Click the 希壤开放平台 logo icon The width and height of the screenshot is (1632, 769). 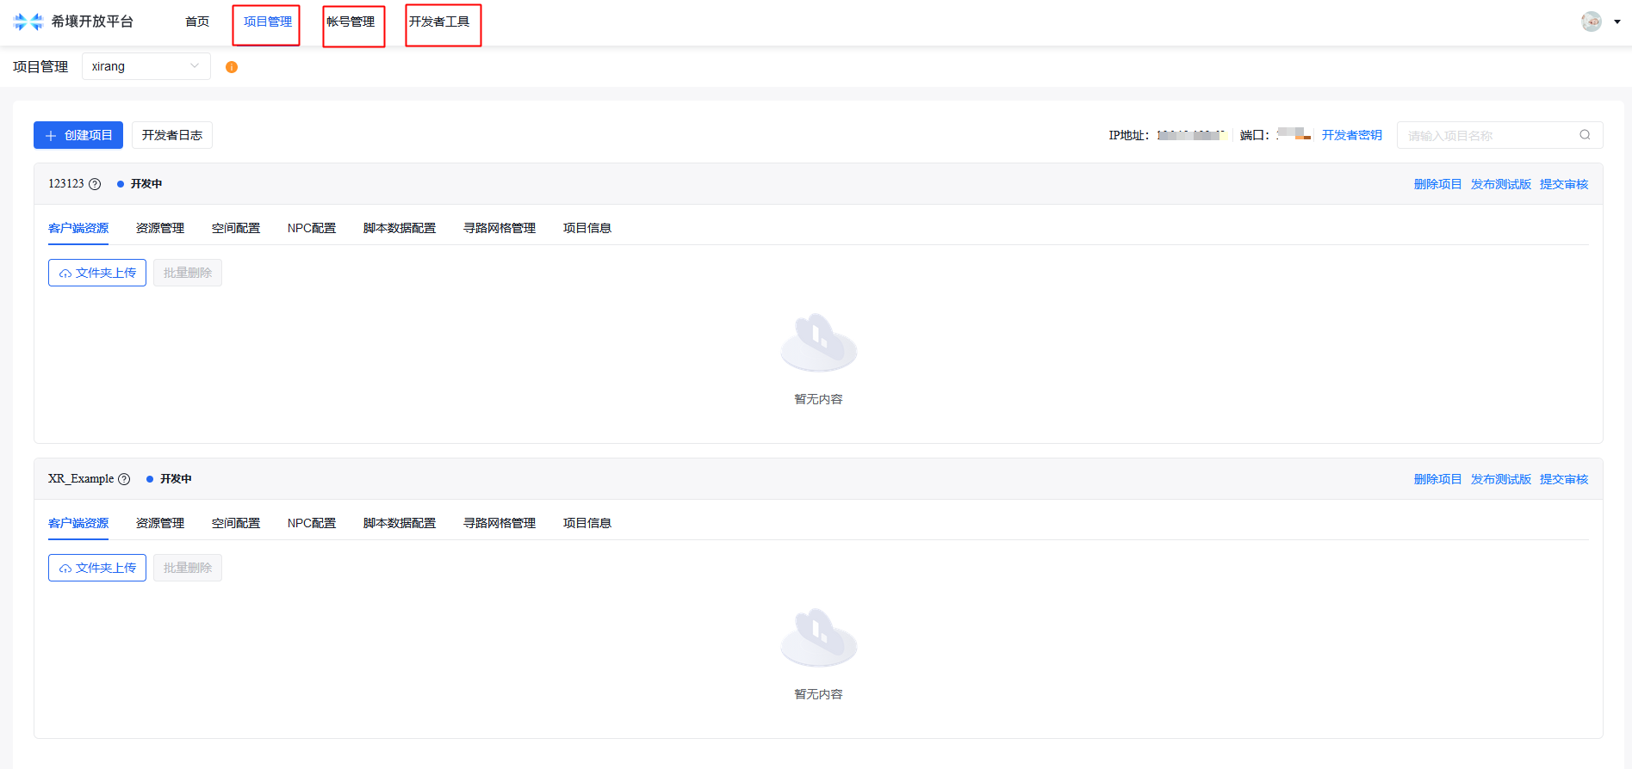pos(28,22)
